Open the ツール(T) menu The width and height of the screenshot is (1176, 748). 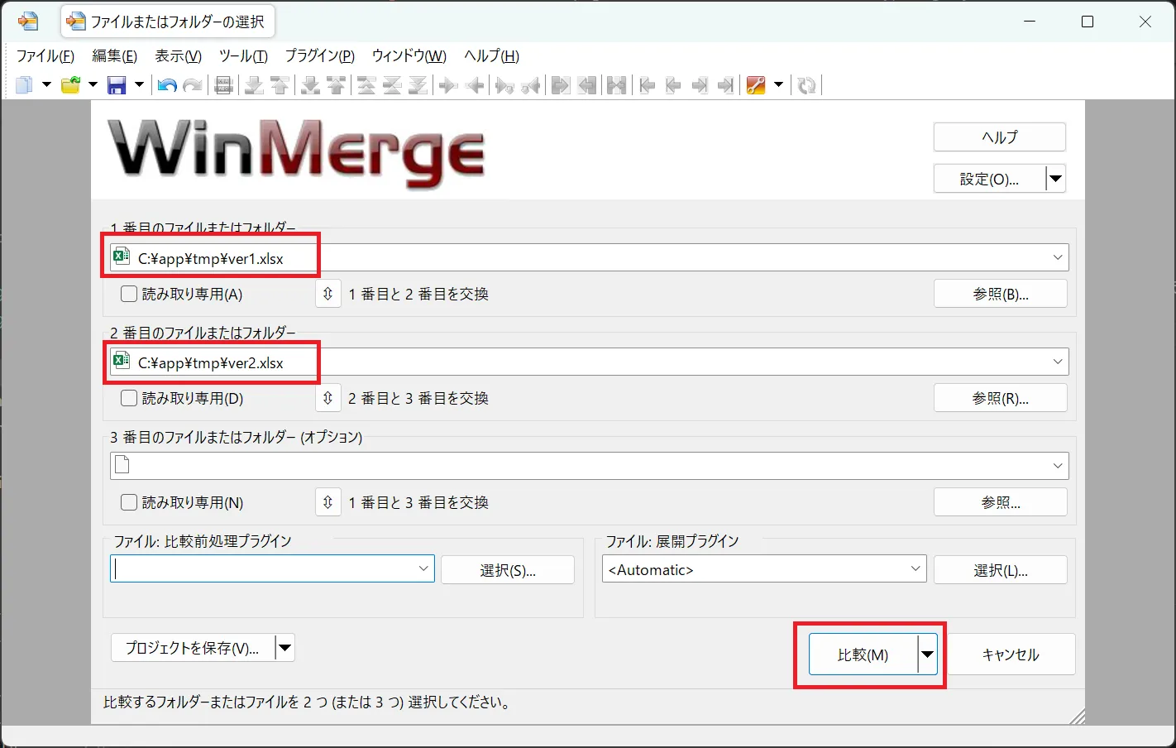(x=243, y=55)
